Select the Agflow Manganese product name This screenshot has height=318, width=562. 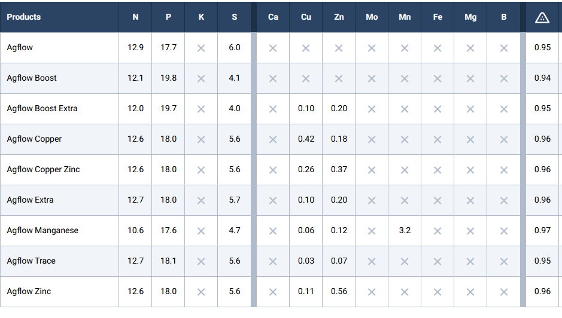[x=42, y=231]
